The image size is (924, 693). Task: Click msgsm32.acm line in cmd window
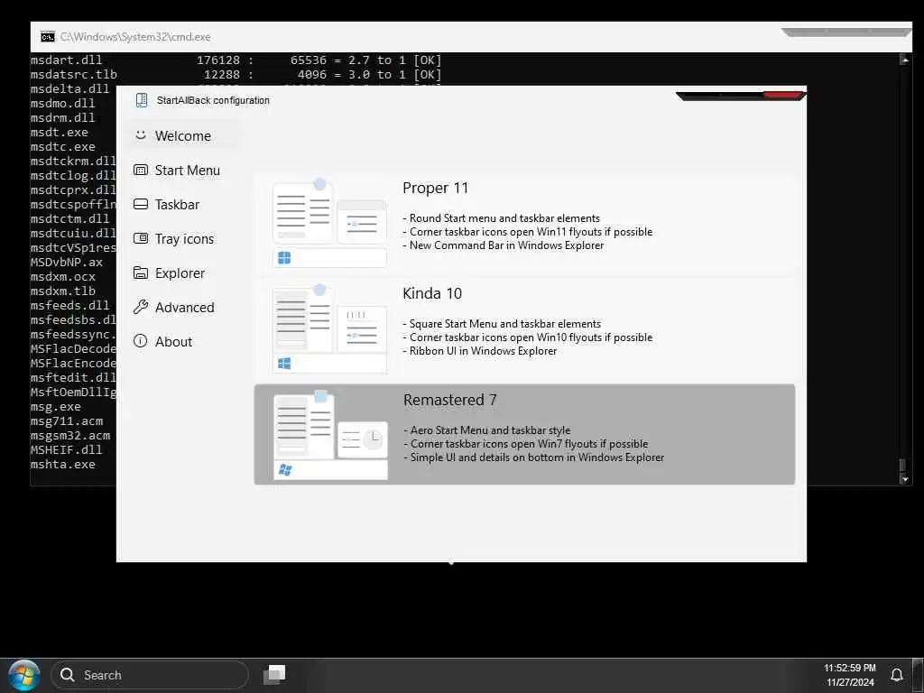(70, 436)
